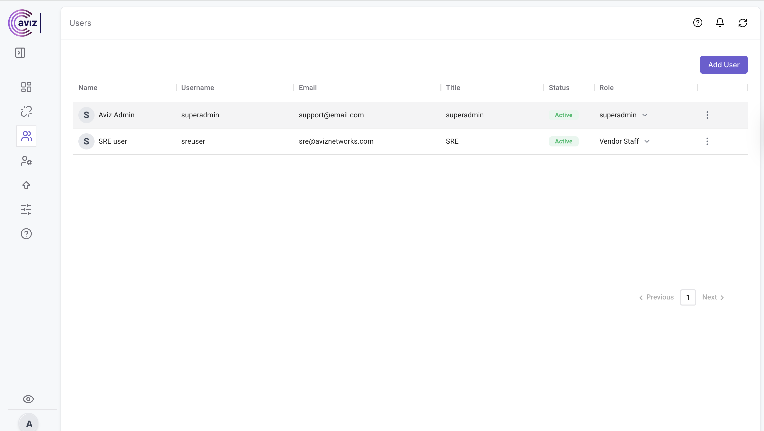764x431 pixels.
Task: Go to the Next page
Action: (x=713, y=297)
